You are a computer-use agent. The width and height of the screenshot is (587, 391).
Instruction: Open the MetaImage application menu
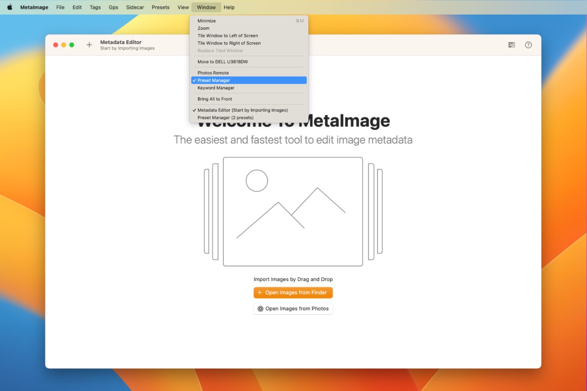34,7
